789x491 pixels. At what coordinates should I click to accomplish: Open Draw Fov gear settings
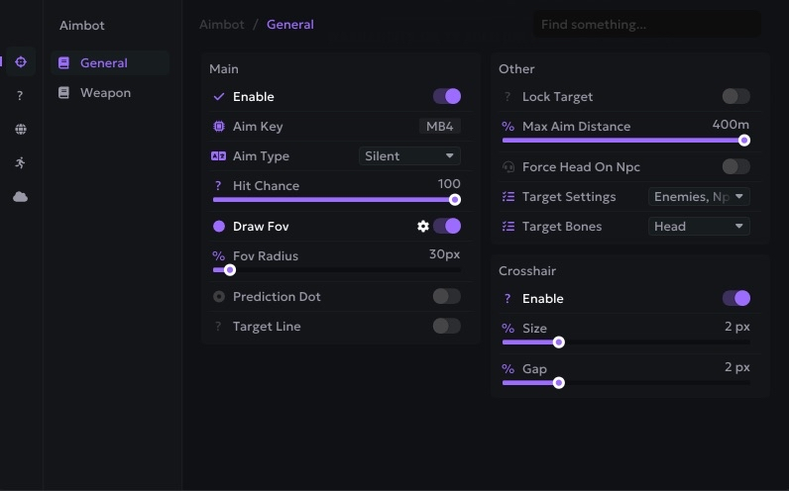coord(423,227)
